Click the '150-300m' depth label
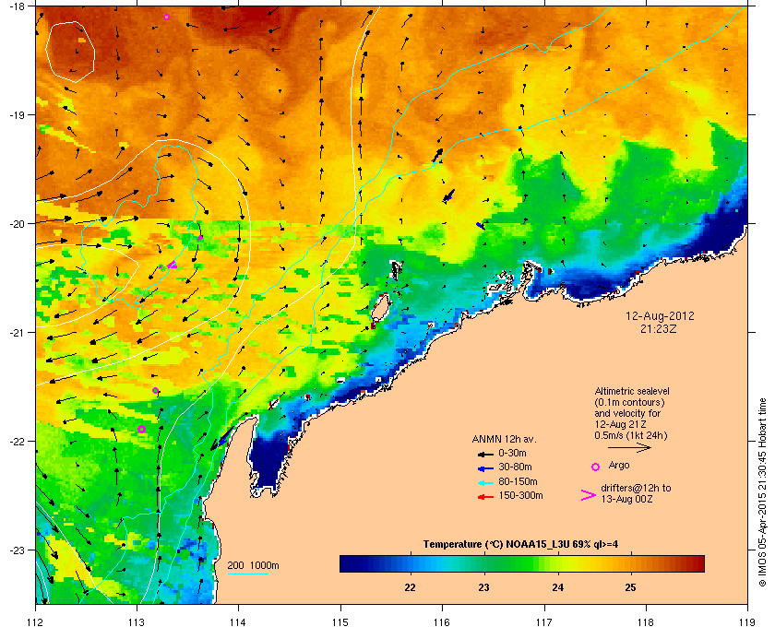 coord(520,495)
